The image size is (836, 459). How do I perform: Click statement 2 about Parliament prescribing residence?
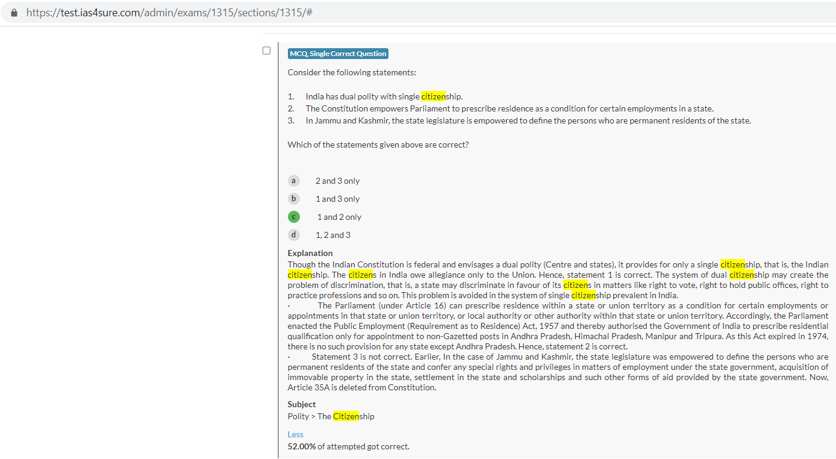[509, 108]
